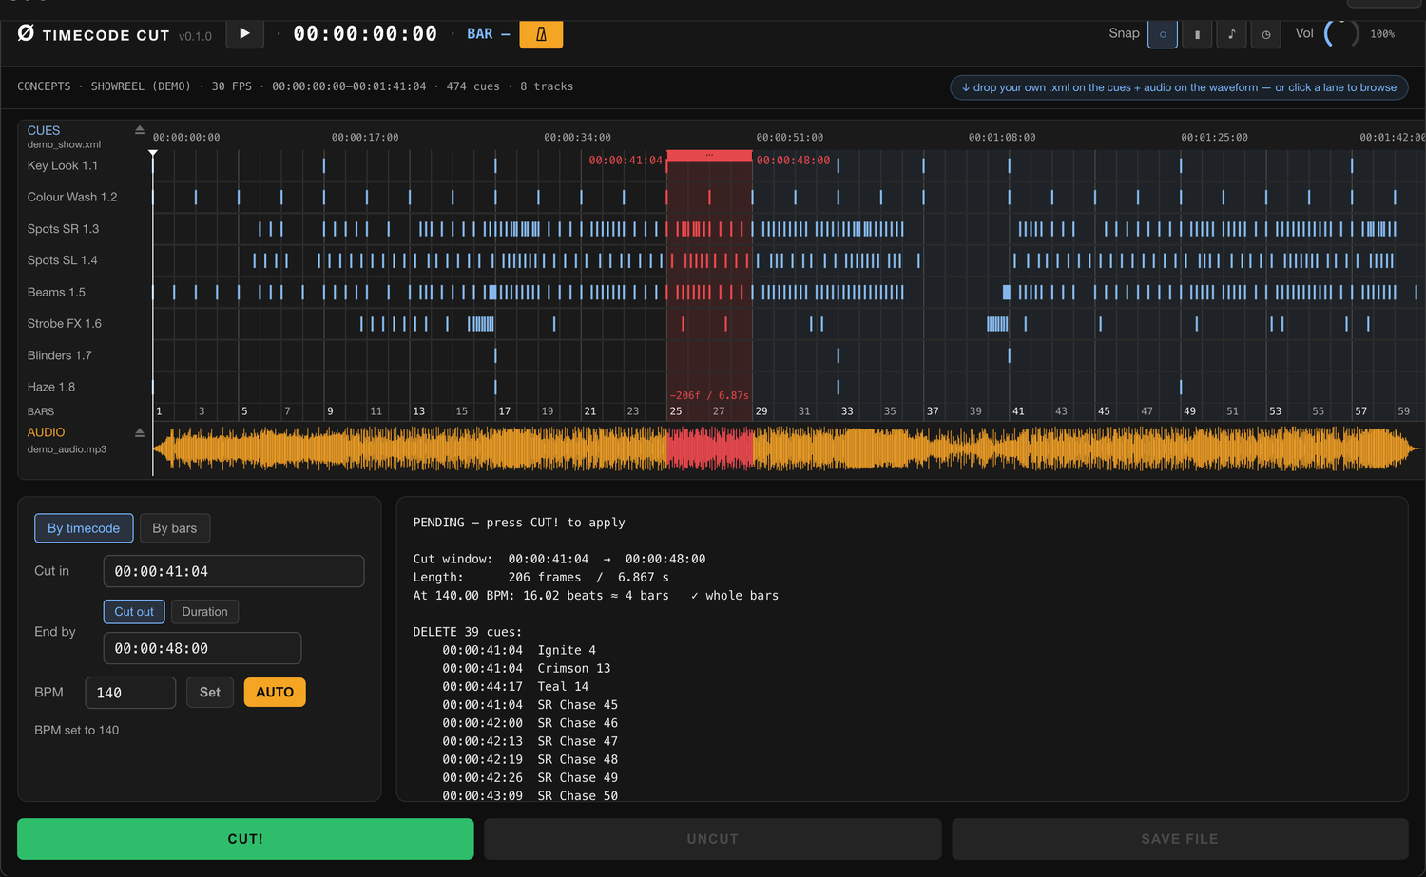Click the drop-your-own-xml hint banner
This screenshot has height=877, width=1426.
point(1179,87)
